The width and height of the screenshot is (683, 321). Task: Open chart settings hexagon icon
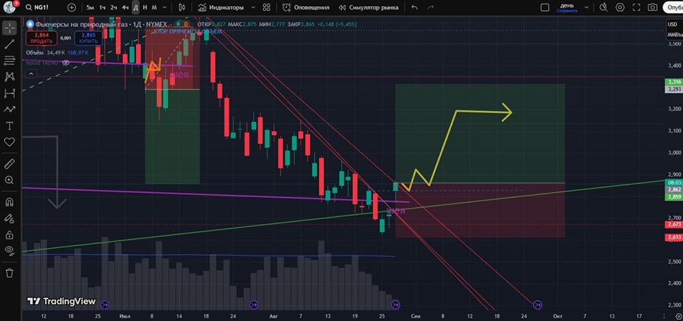tap(620, 7)
